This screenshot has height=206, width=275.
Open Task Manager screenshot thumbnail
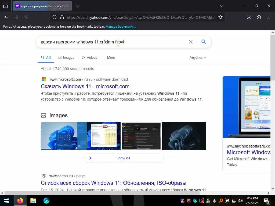pos(104,136)
